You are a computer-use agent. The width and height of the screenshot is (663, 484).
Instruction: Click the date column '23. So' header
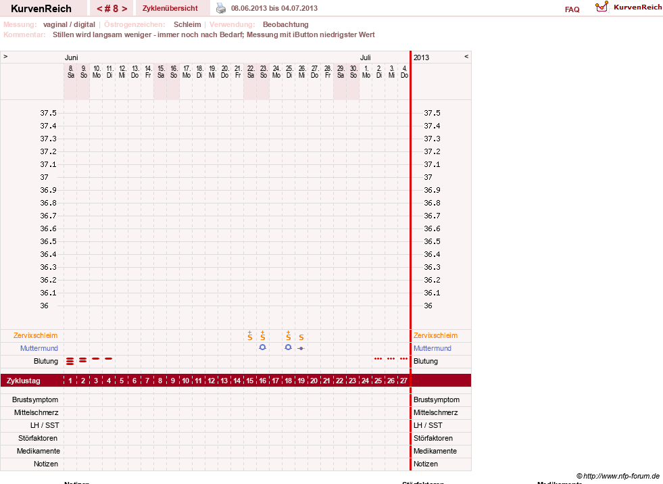pos(264,72)
